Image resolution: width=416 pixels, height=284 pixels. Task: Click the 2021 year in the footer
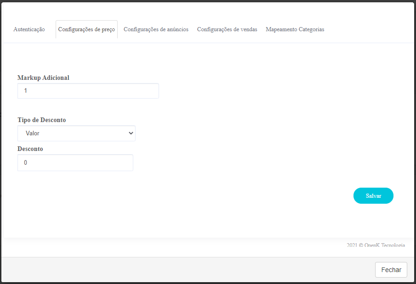352,245
